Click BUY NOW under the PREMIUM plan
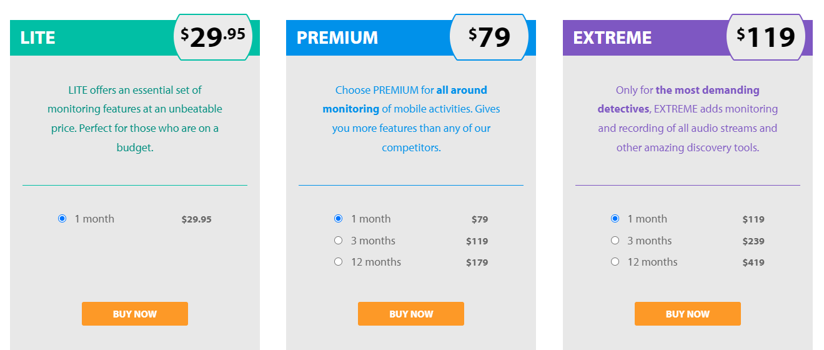Image resolution: width=824 pixels, height=350 pixels. (x=411, y=314)
